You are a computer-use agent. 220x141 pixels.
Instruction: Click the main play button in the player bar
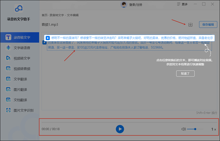(120, 129)
